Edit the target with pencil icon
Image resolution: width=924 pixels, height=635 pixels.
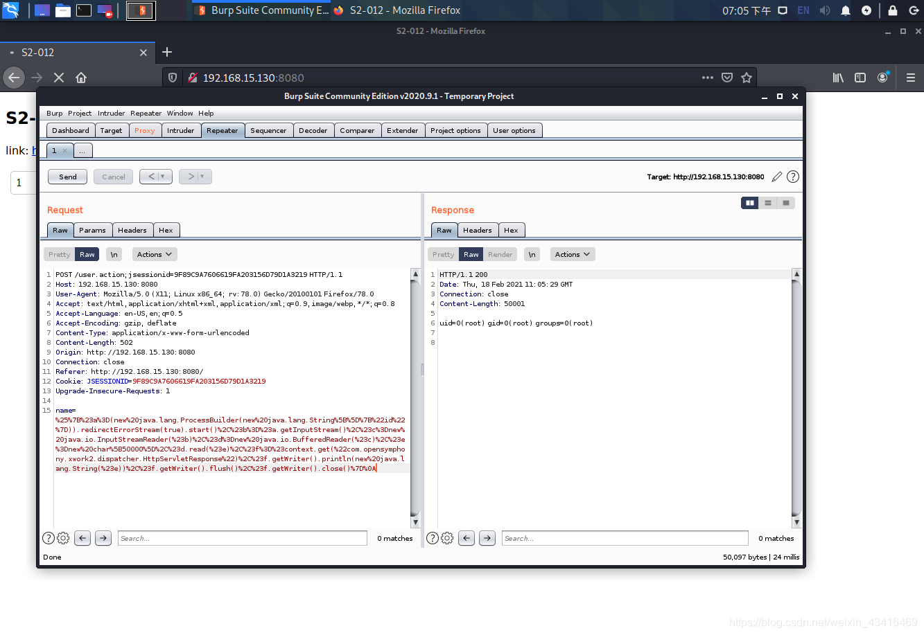(x=777, y=177)
